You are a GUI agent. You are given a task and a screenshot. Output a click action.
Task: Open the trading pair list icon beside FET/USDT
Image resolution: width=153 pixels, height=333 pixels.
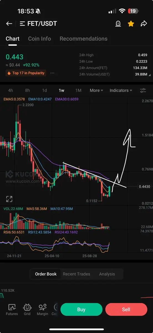(22, 24)
